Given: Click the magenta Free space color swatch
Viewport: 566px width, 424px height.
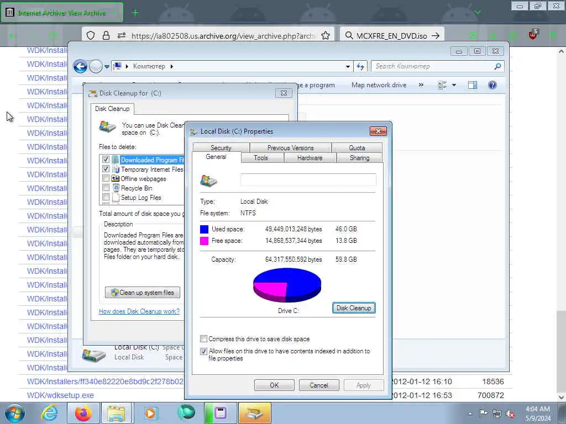Looking at the screenshot, I should [204, 241].
